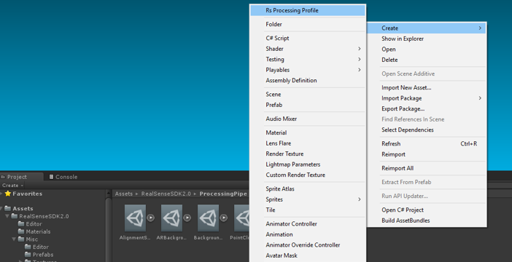This screenshot has height=262, width=512.
Task: Click Import New Asset...
Action: [x=427, y=87]
